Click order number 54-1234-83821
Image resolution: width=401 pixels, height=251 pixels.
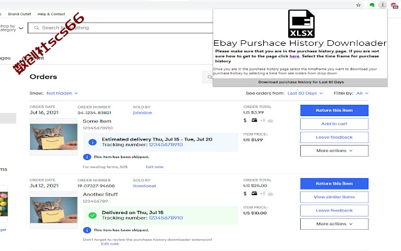point(95,113)
